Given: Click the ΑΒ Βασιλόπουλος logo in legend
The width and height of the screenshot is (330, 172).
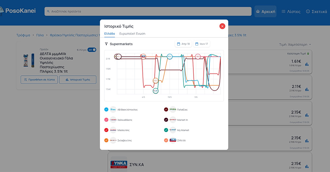Looking at the screenshot, I should pos(113,110).
